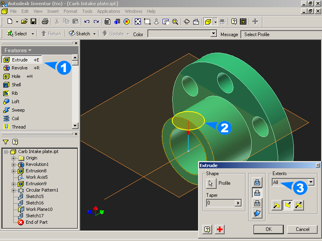
Task: Open the Color dropdown in toolbar
Action: (214, 34)
